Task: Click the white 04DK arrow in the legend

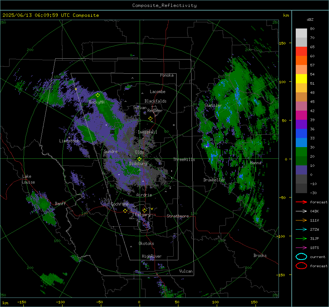Action: 301,211
